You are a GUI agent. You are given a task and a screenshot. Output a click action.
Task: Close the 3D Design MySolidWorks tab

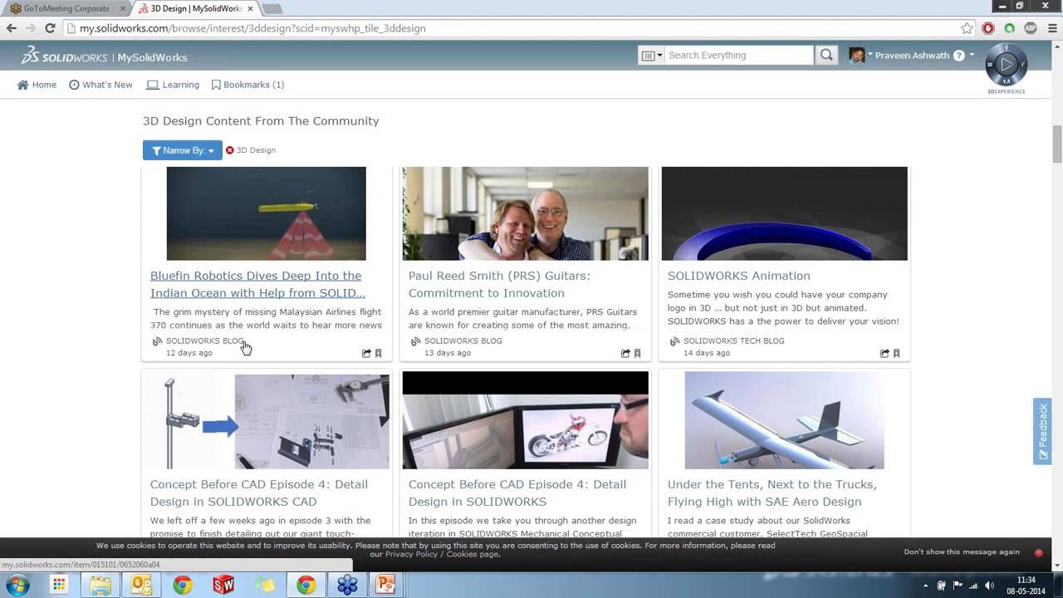[x=250, y=8]
